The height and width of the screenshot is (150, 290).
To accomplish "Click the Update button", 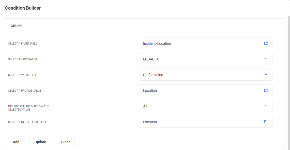I will pos(40,142).
